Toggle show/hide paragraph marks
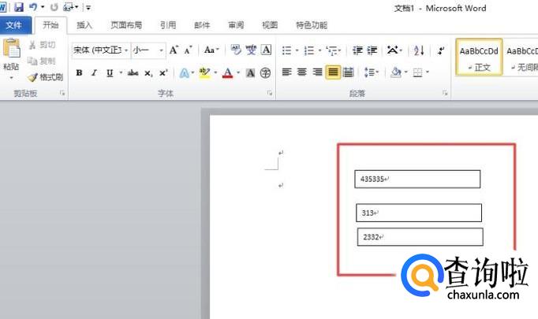 [440, 50]
